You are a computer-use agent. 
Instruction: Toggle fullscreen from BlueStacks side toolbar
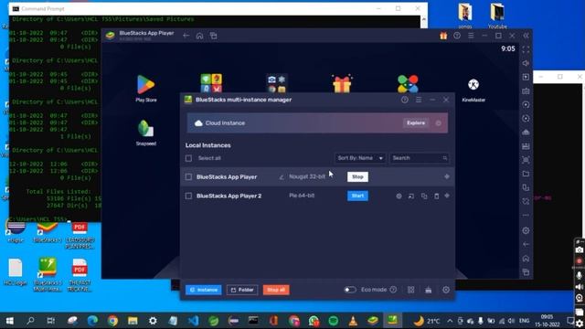[526, 49]
